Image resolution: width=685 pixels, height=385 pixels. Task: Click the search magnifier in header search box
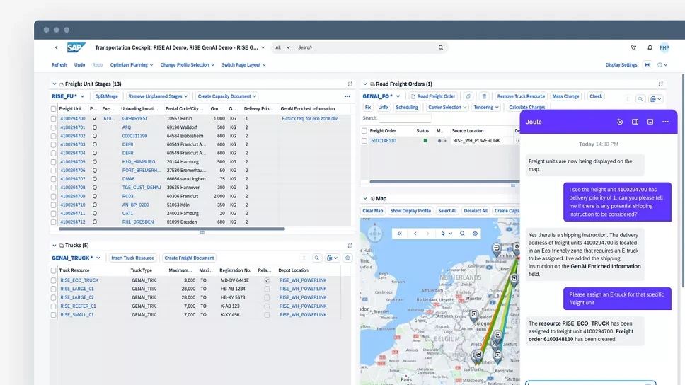[x=440, y=47]
